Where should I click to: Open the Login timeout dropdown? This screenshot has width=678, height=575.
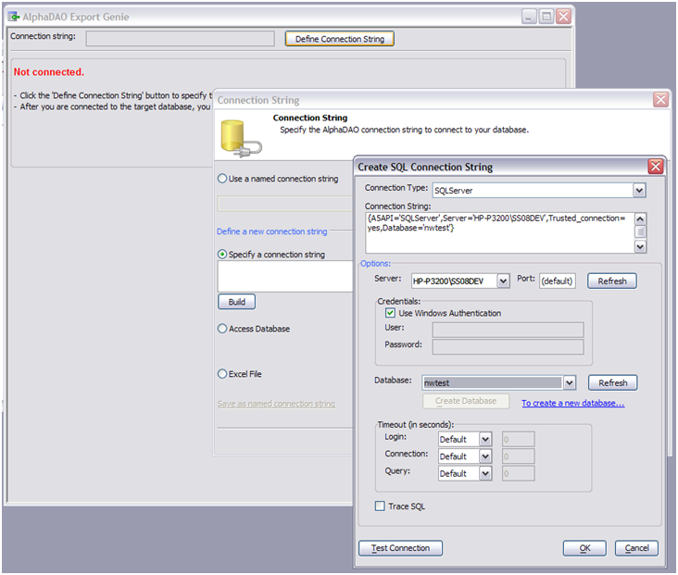click(485, 439)
